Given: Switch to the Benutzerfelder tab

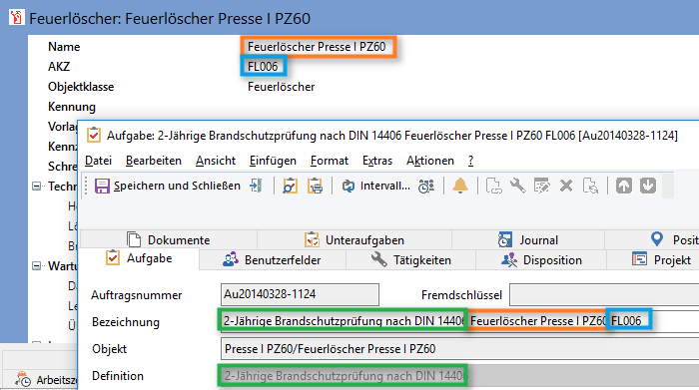Looking at the screenshot, I should [272, 260].
